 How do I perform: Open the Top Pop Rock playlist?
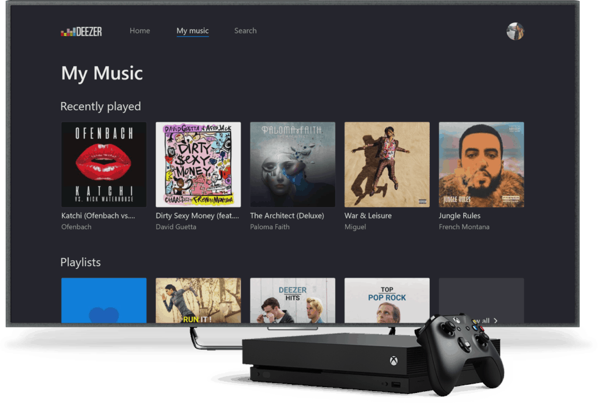pos(387,300)
